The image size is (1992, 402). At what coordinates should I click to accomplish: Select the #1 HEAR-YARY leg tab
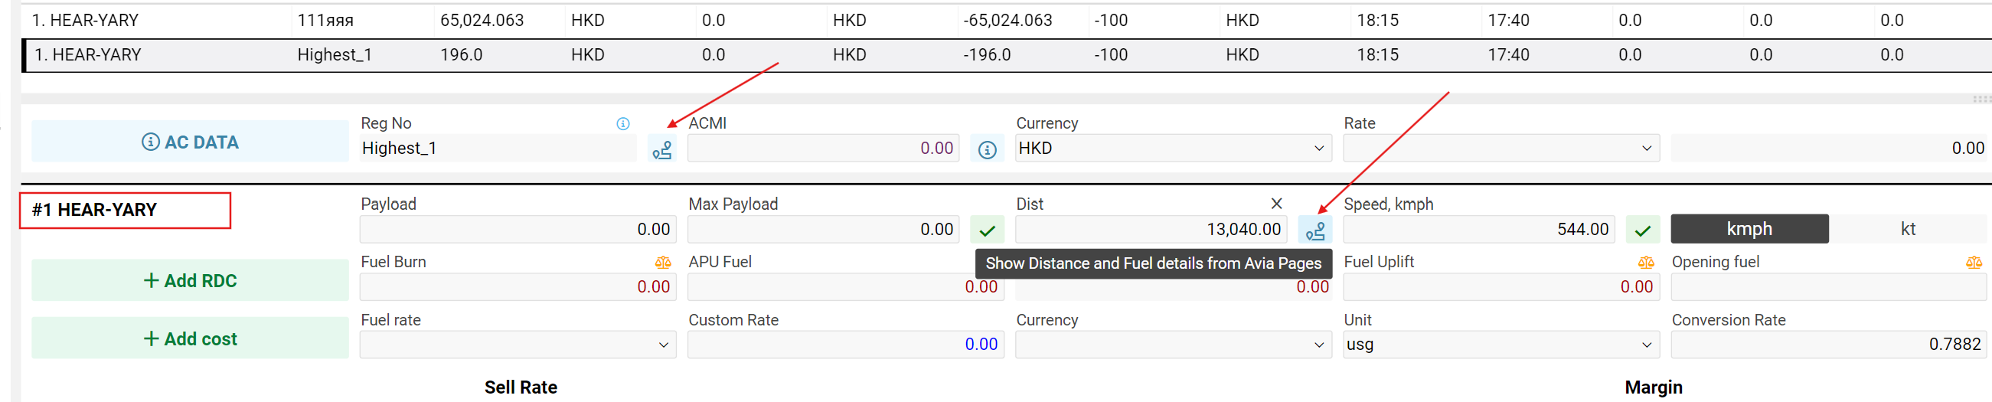pyautogui.click(x=126, y=211)
